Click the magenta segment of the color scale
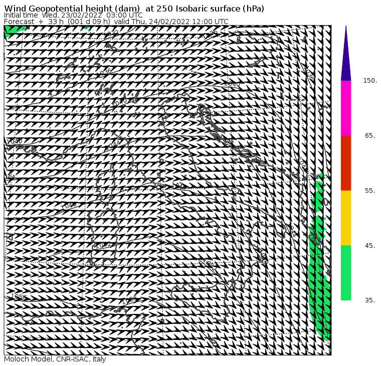This screenshot has height=366, width=381. click(346, 108)
